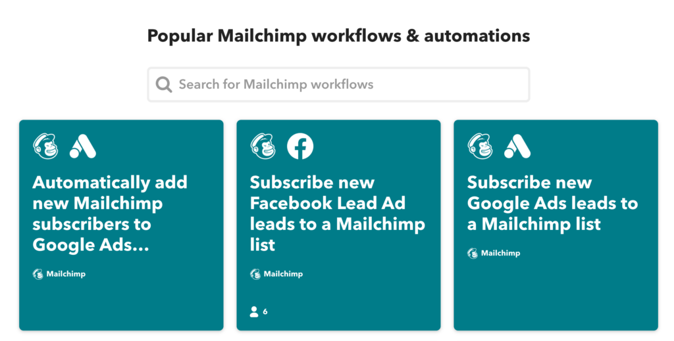Click small Mailchimp author icon on Automatically add card

click(38, 274)
